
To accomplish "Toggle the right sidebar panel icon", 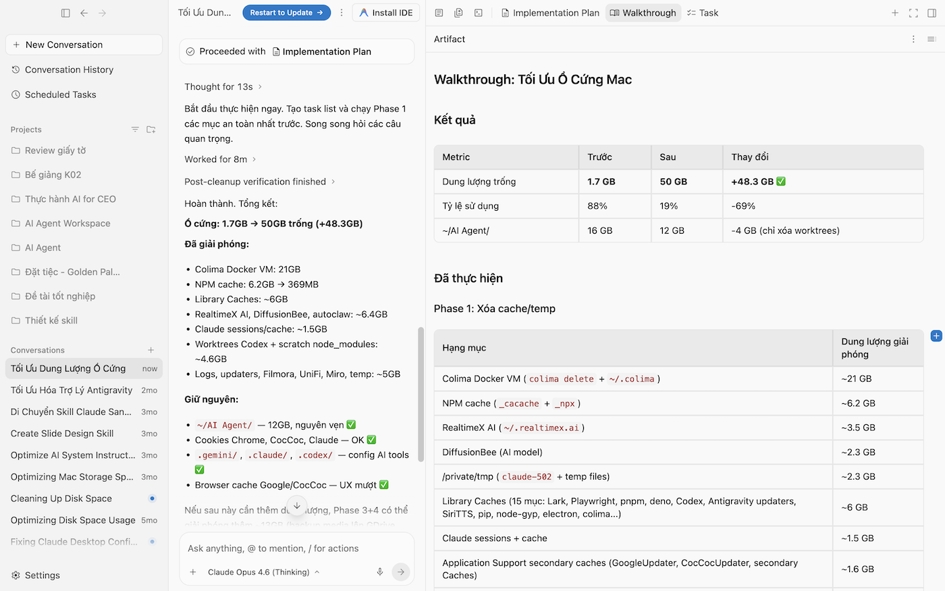I will 932,13.
